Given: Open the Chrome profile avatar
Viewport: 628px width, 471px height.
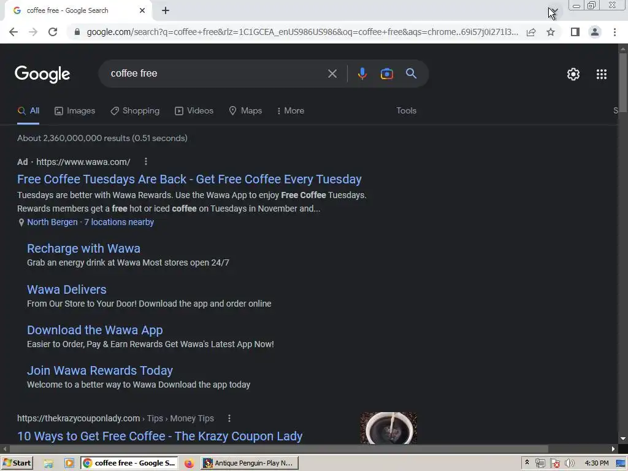Looking at the screenshot, I should [595, 32].
